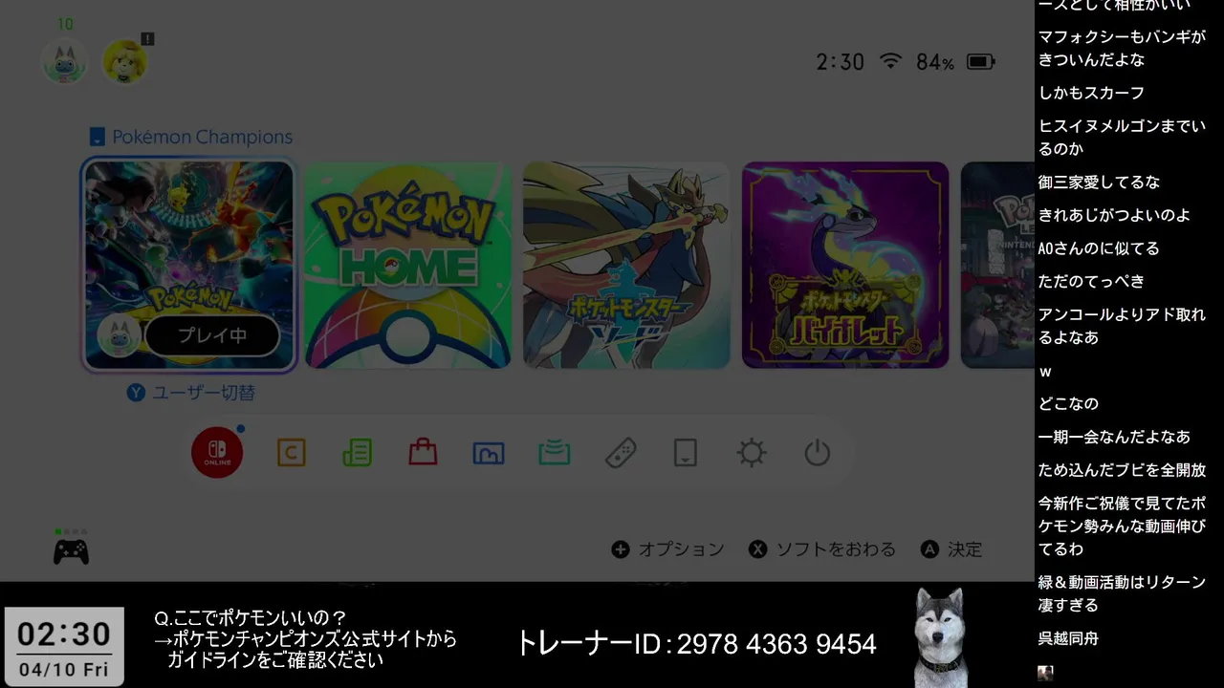The height and width of the screenshot is (688, 1224).
Task: Click the connected controller icon
Action: point(71,551)
